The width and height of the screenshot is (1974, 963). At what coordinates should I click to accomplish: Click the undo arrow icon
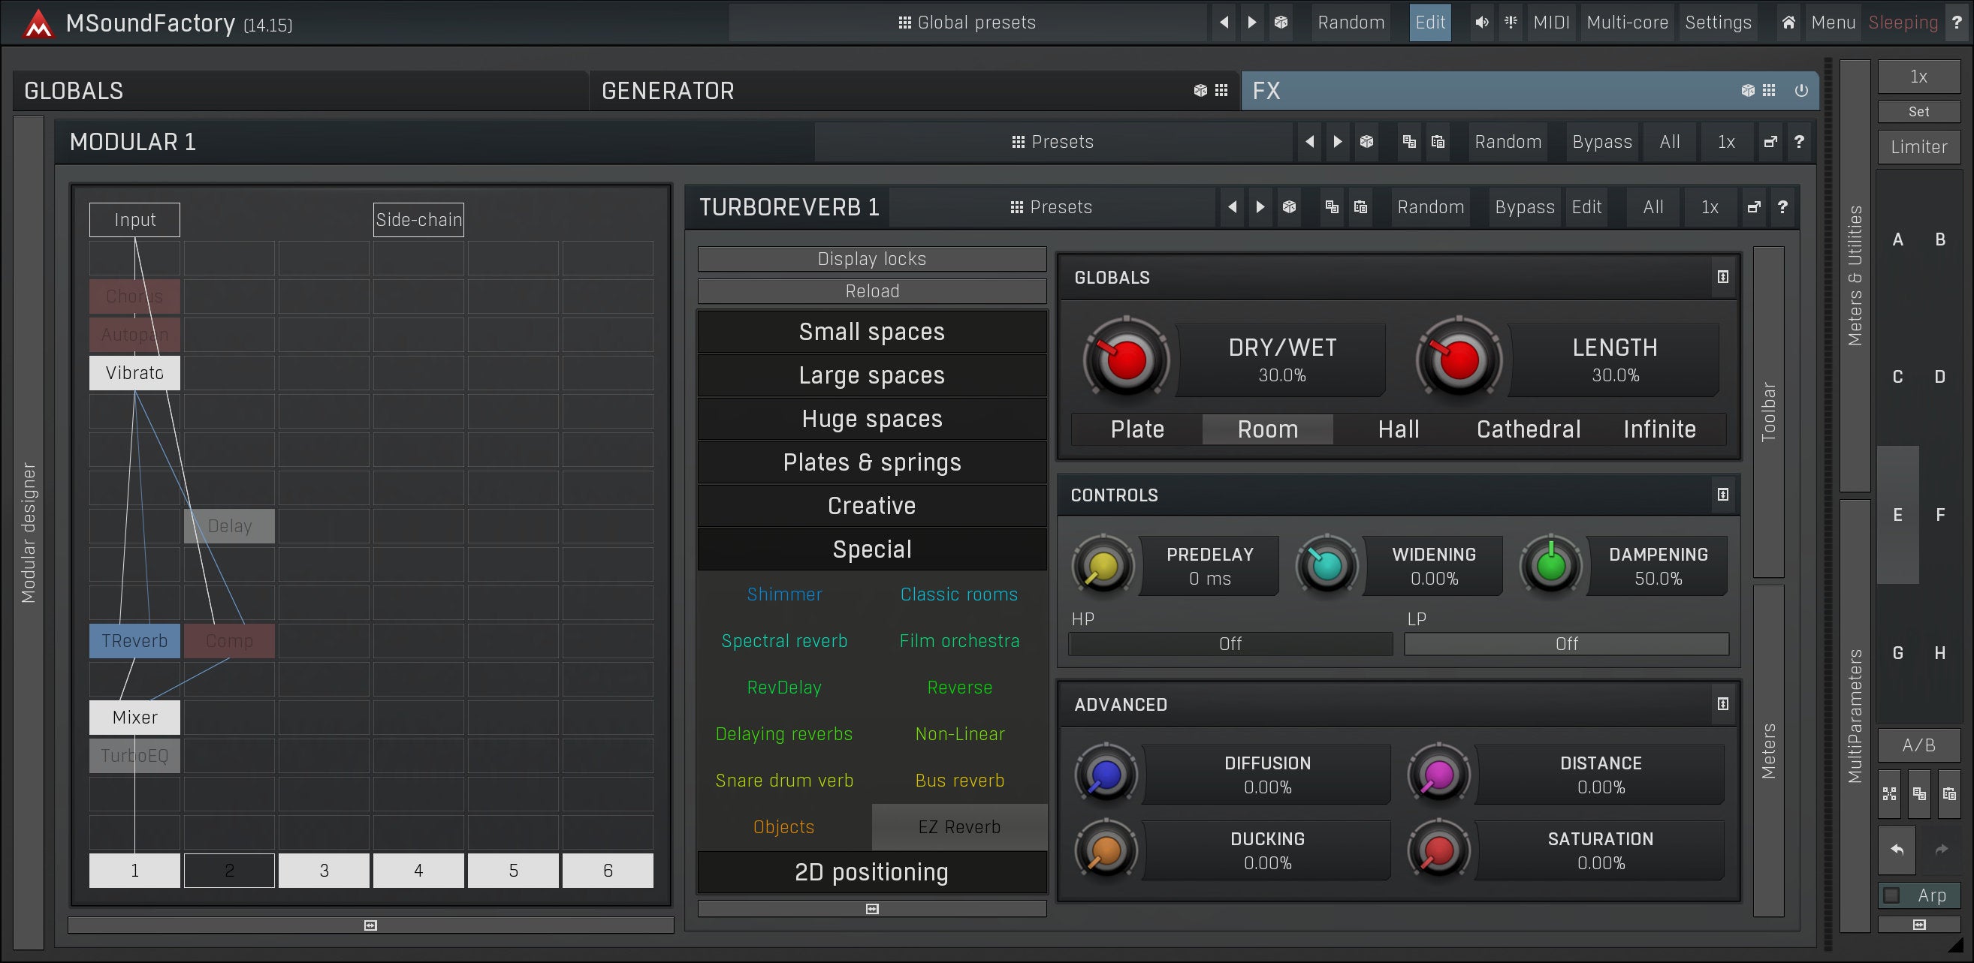pos(1897,849)
